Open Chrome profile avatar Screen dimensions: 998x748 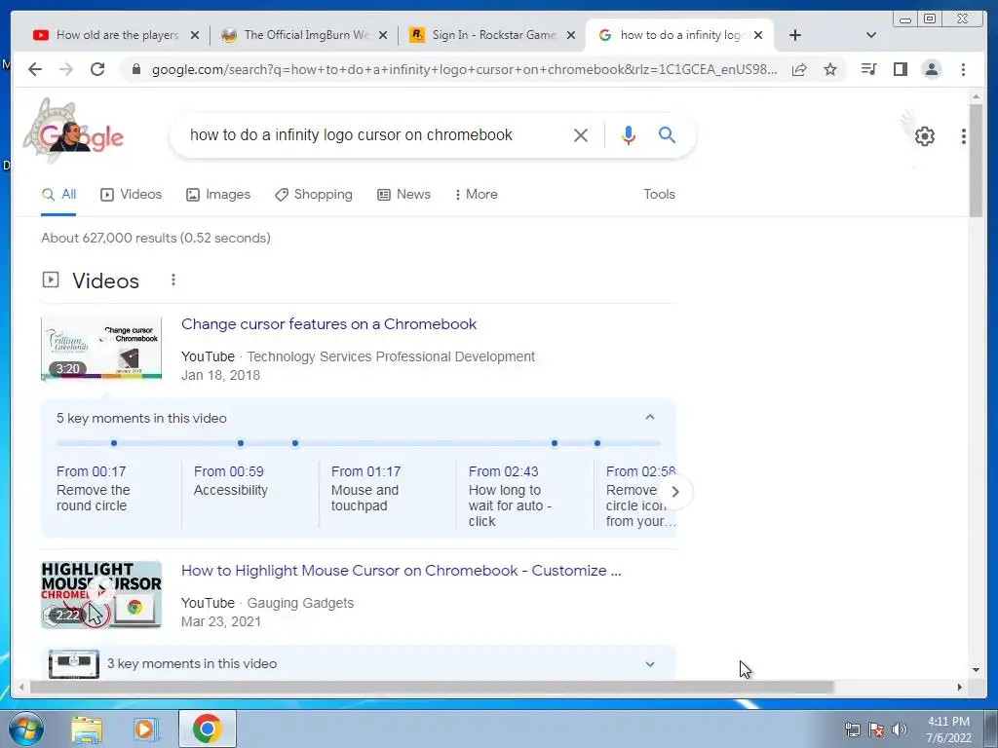tap(931, 69)
